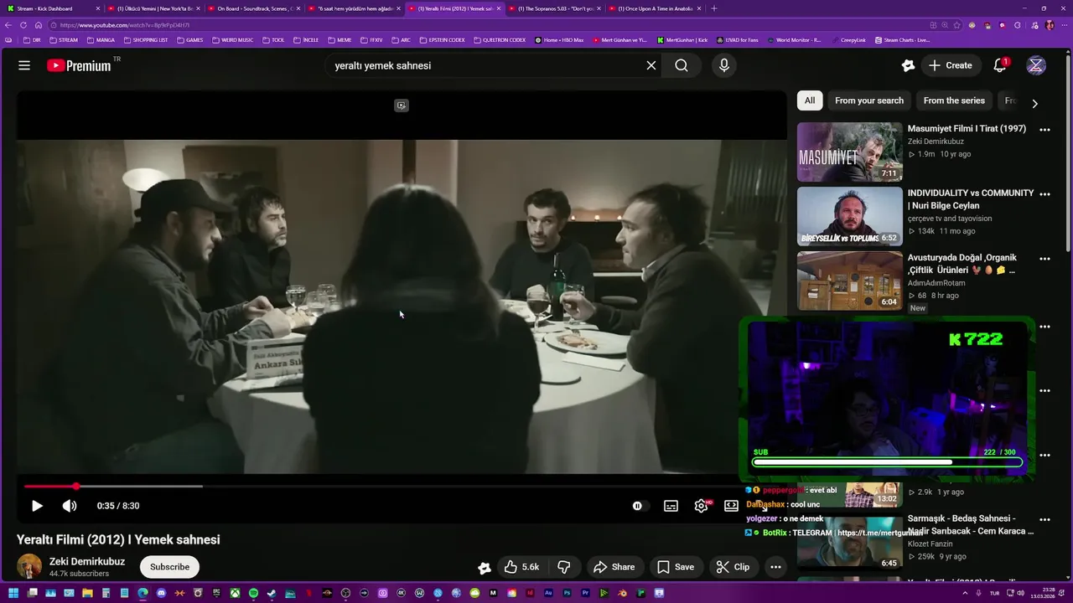Open 'Home • HBO Max' bookmark
Image resolution: width=1073 pixels, height=603 pixels.
point(559,39)
